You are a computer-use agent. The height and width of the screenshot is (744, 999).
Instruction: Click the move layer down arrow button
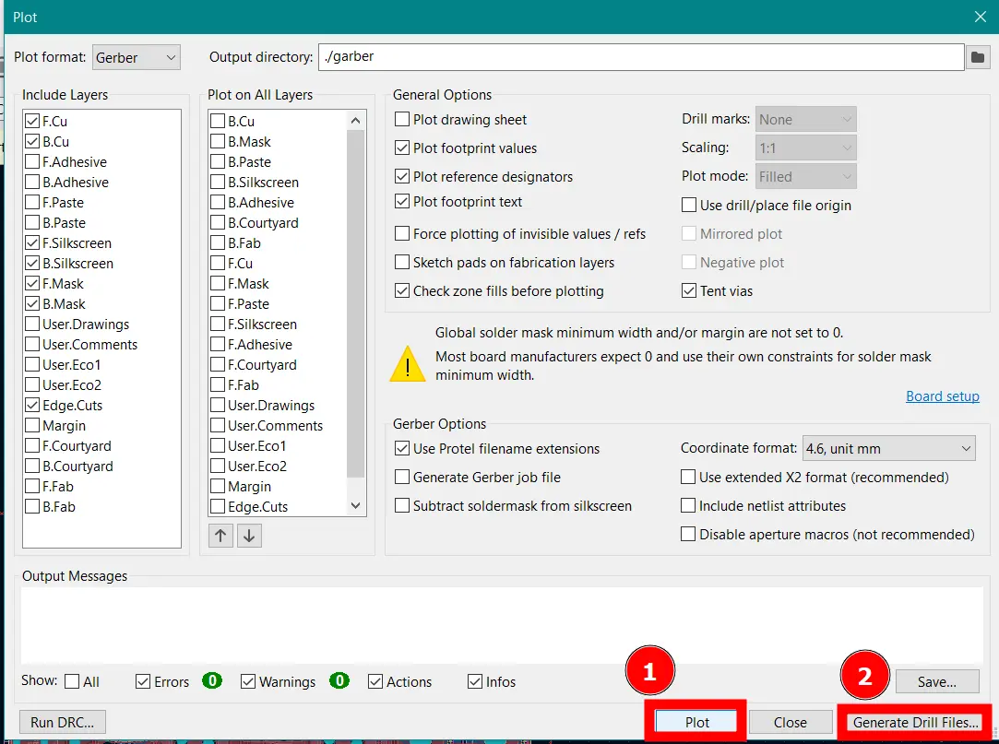[248, 536]
